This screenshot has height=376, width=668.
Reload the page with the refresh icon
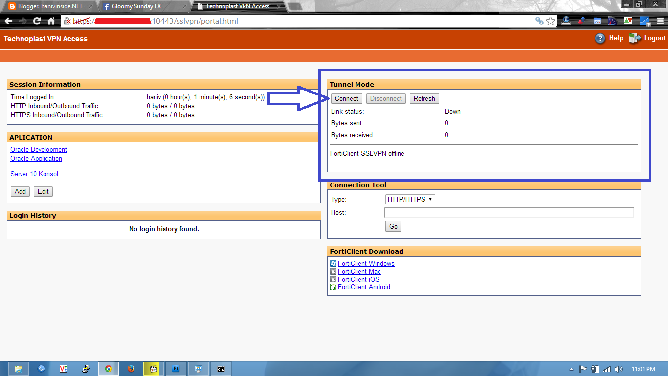37,21
